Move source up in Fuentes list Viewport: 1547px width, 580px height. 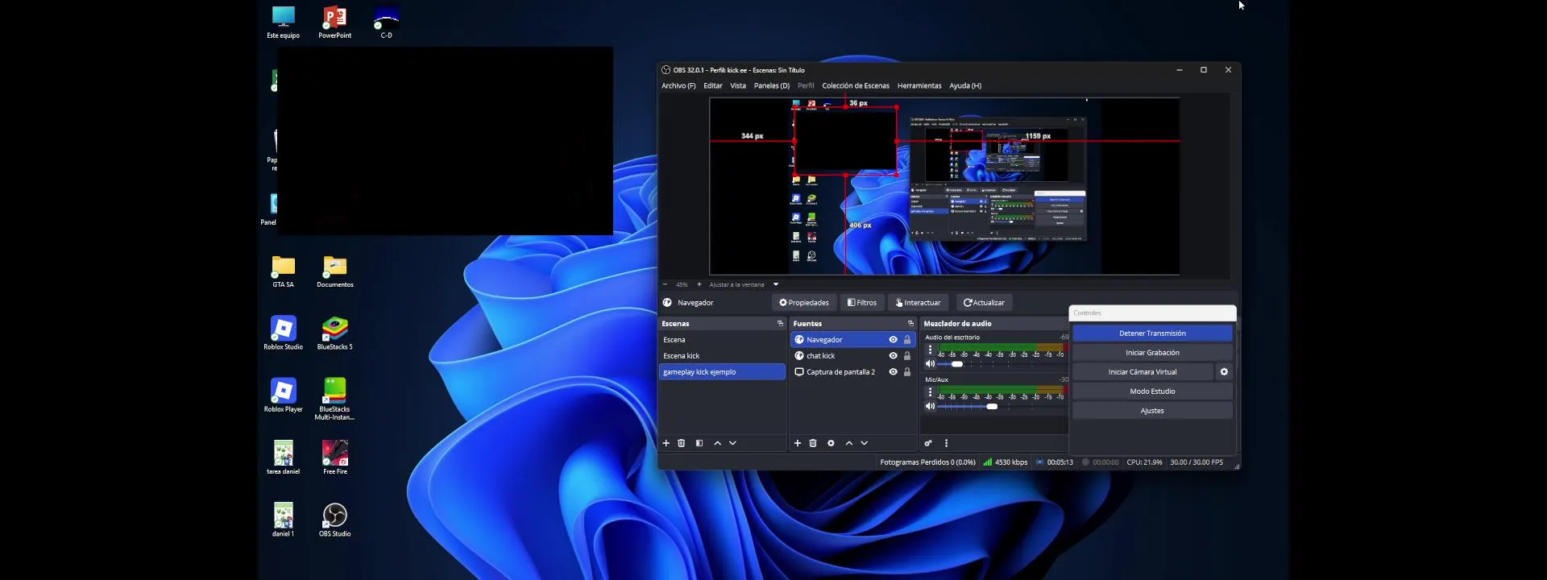pyautogui.click(x=848, y=443)
